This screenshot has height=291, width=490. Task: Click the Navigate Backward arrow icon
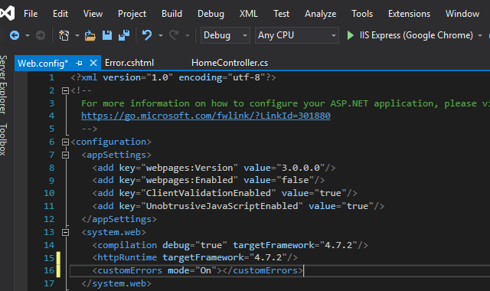click(15, 35)
